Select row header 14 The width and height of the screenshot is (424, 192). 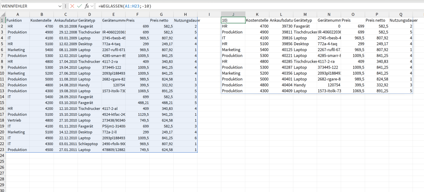2,96
